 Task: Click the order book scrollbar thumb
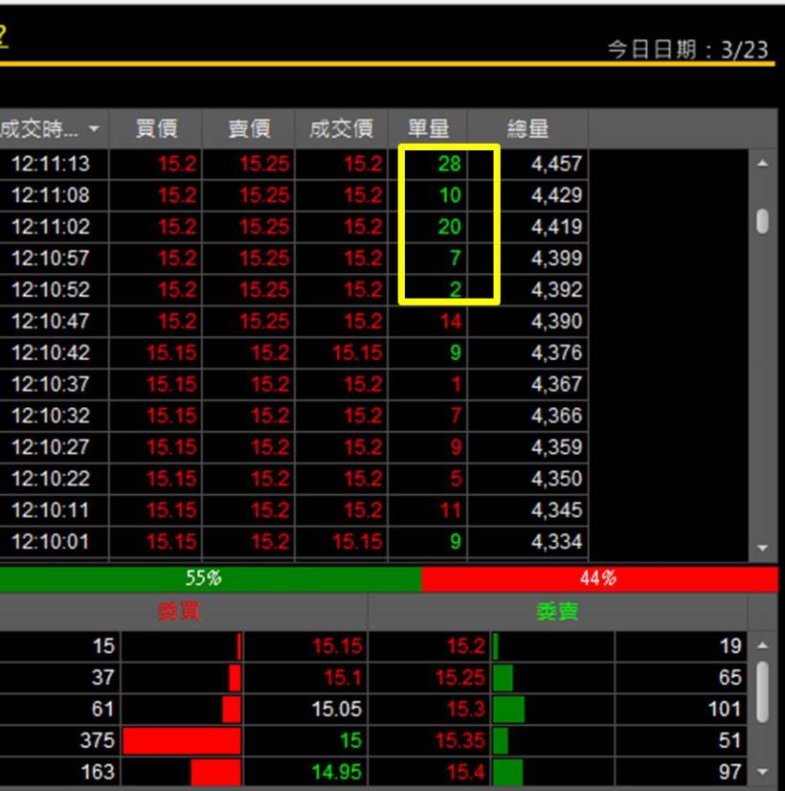762,691
